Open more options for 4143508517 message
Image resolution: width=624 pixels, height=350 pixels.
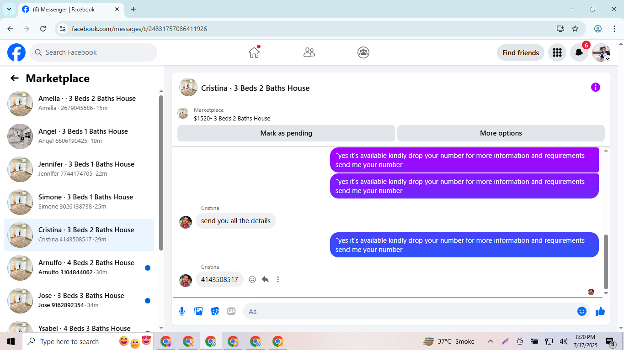(278, 279)
